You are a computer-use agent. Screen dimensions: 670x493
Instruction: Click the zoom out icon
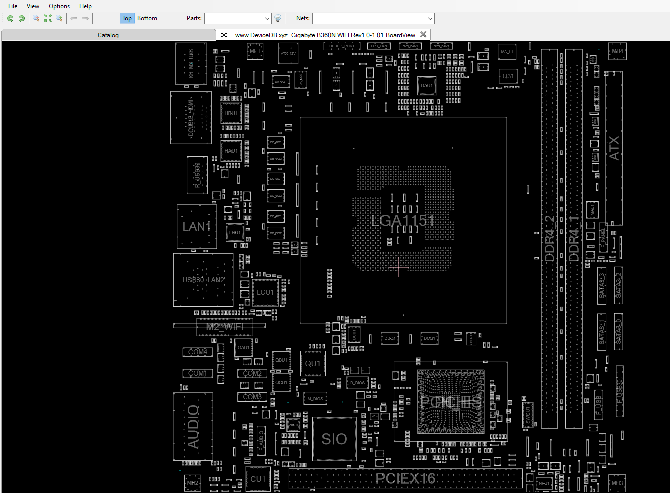click(x=36, y=18)
